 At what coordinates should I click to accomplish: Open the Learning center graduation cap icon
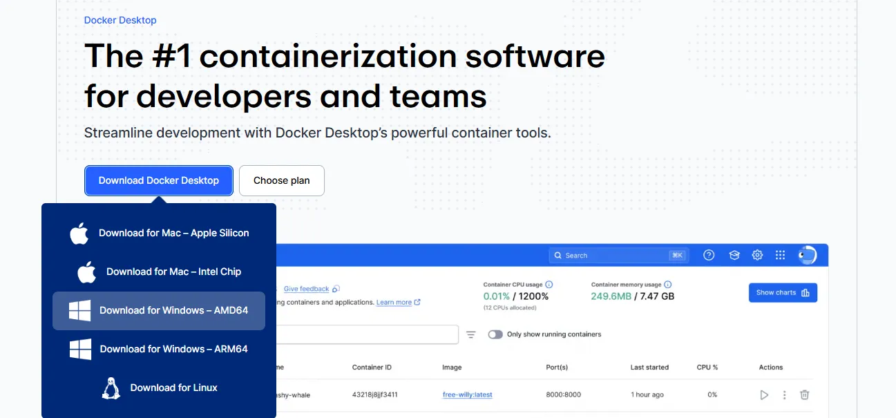[x=734, y=255]
